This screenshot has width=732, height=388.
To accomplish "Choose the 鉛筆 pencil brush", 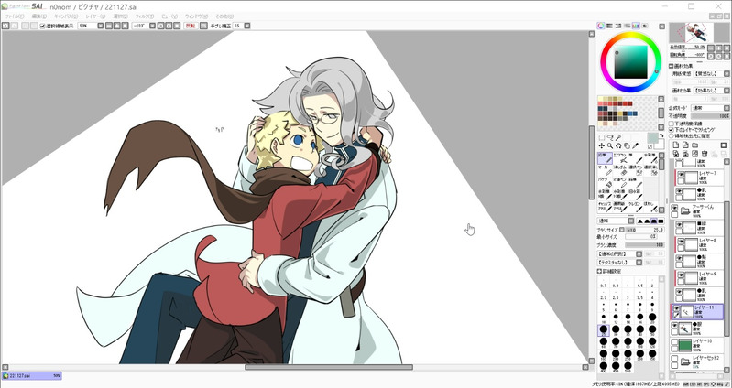I will pyautogui.click(x=605, y=158).
